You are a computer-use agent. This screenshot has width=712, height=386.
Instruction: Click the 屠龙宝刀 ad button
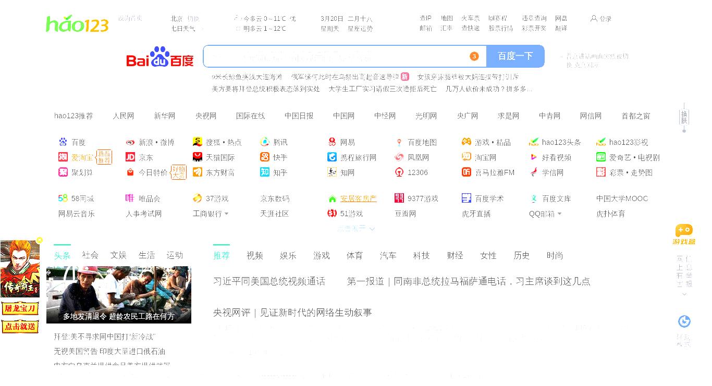(x=20, y=308)
